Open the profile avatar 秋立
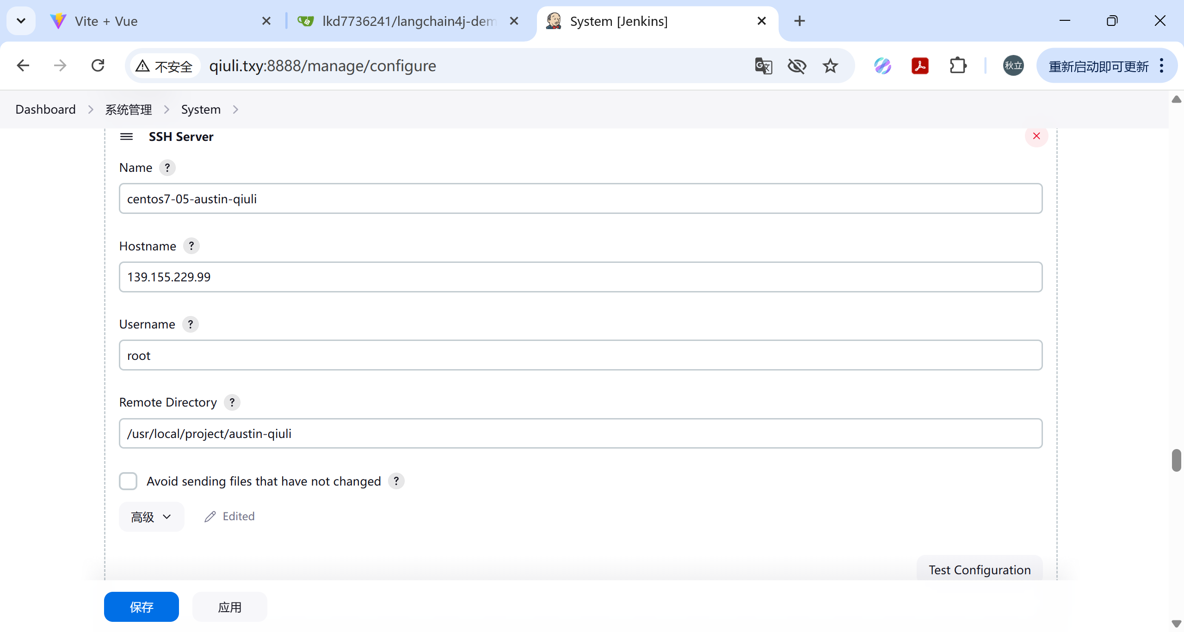 (1013, 66)
